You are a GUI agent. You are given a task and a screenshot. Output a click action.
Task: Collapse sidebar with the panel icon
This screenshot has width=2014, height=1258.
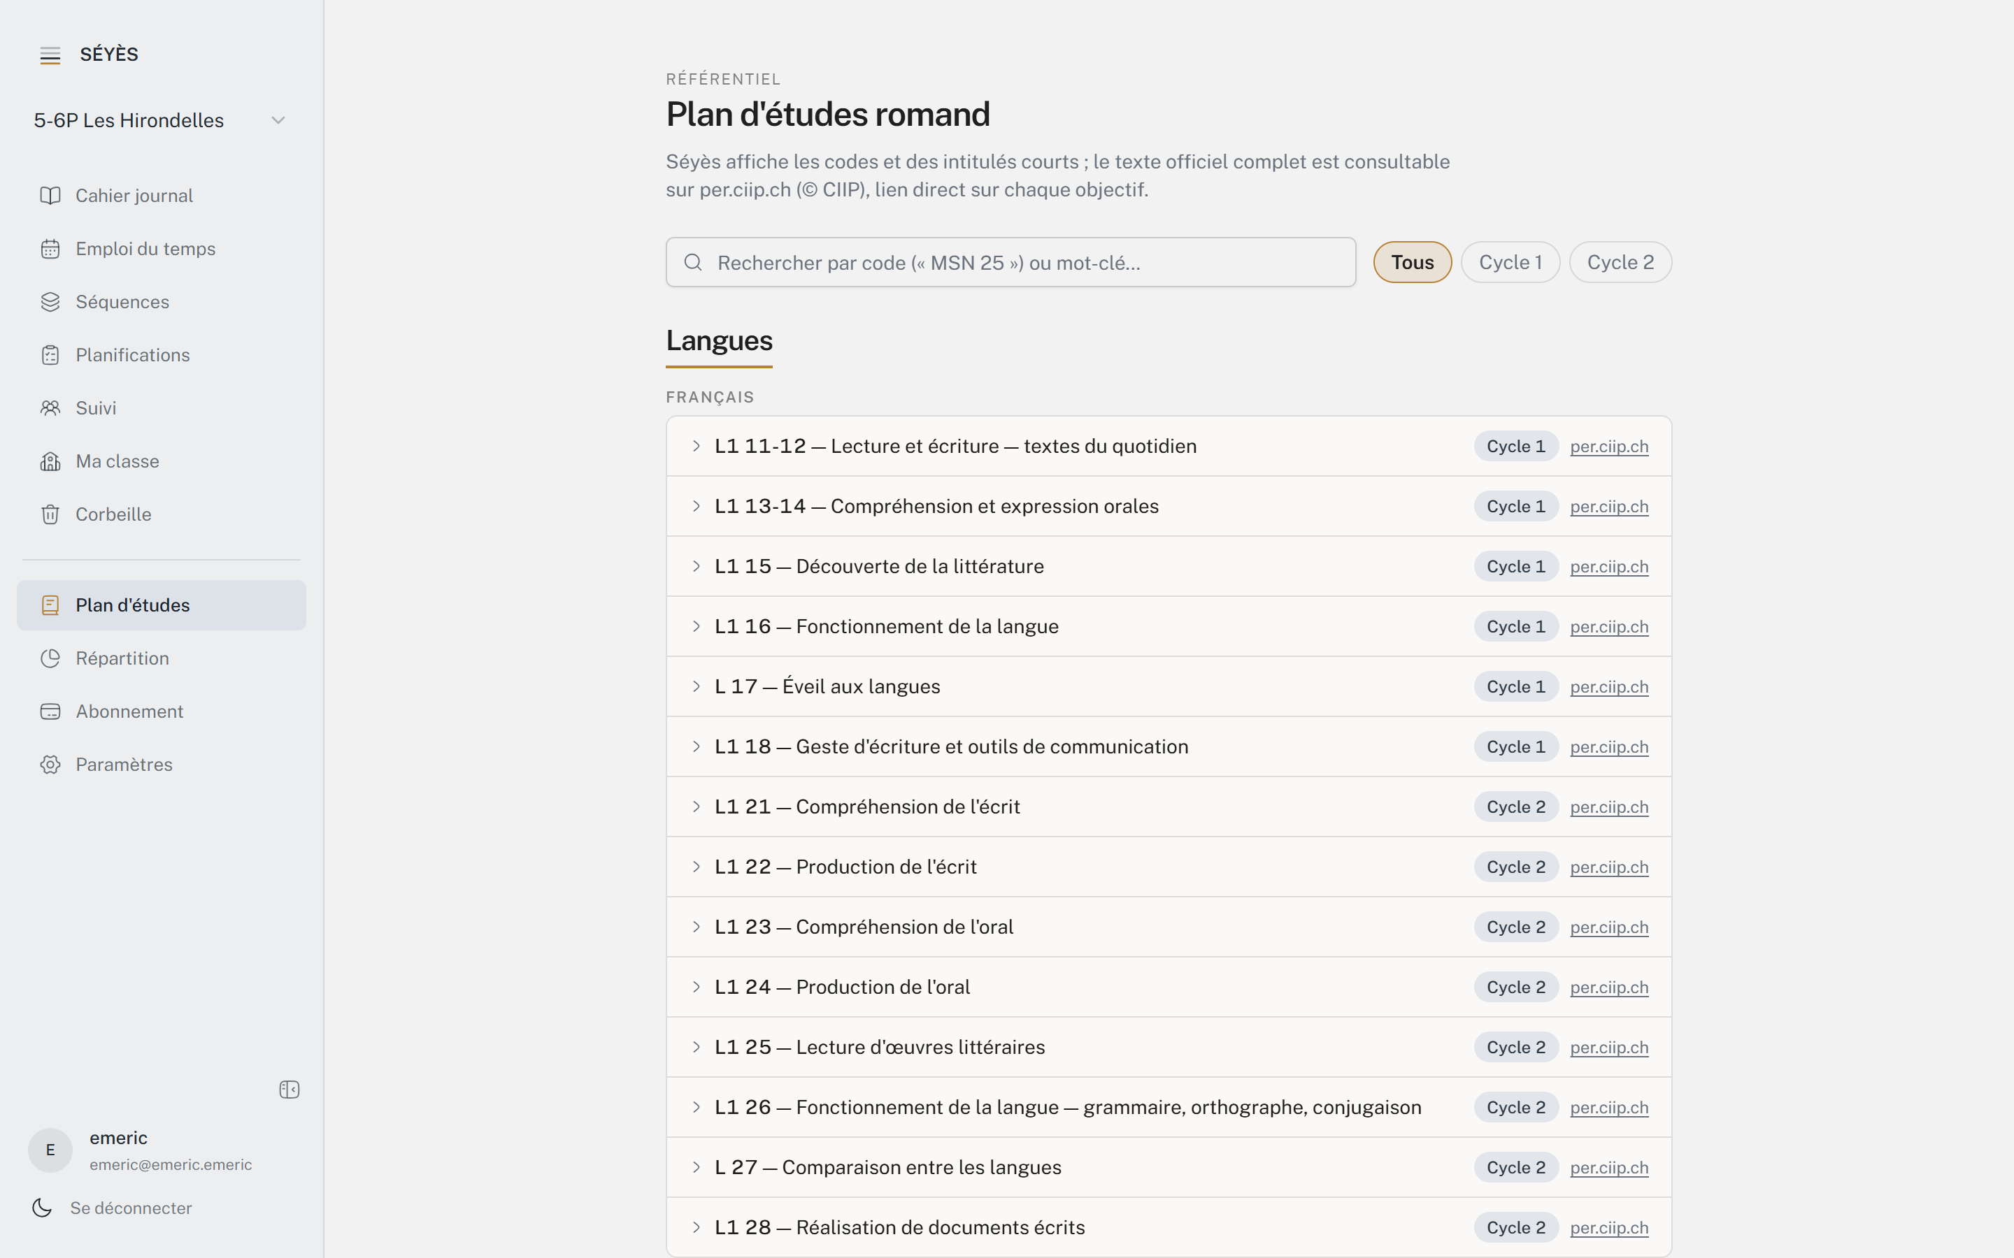[289, 1090]
